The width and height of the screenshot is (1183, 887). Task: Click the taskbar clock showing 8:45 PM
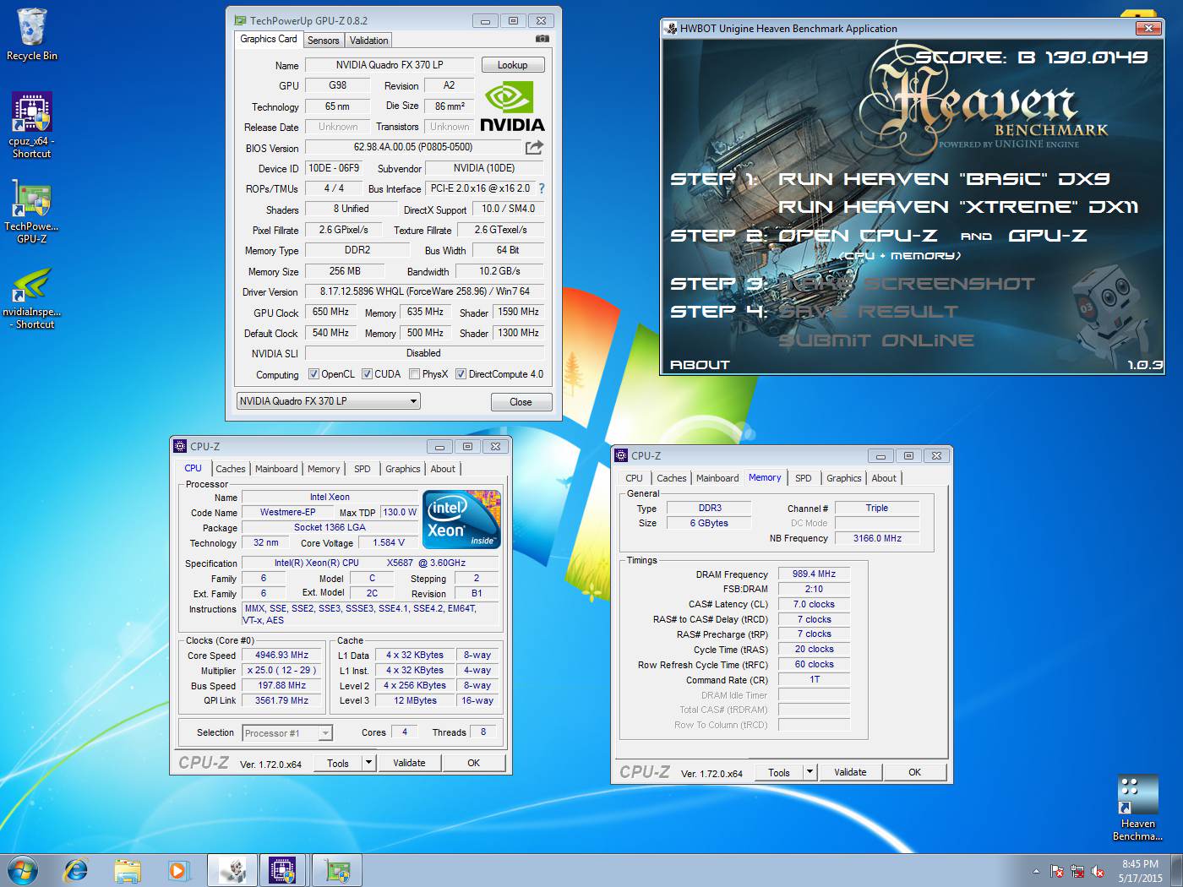tap(1140, 871)
